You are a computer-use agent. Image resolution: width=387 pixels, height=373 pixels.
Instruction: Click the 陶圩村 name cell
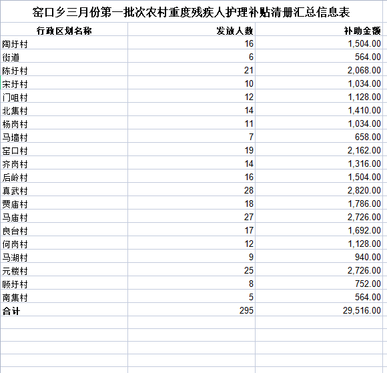[x=64, y=43]
